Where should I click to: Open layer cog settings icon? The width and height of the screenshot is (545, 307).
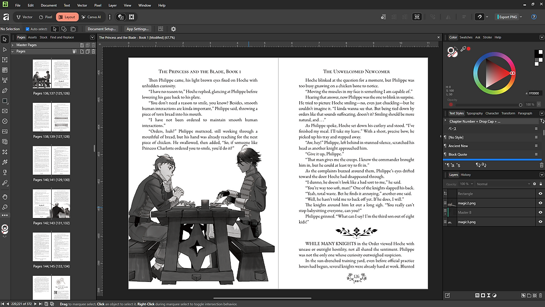[534, 184]
